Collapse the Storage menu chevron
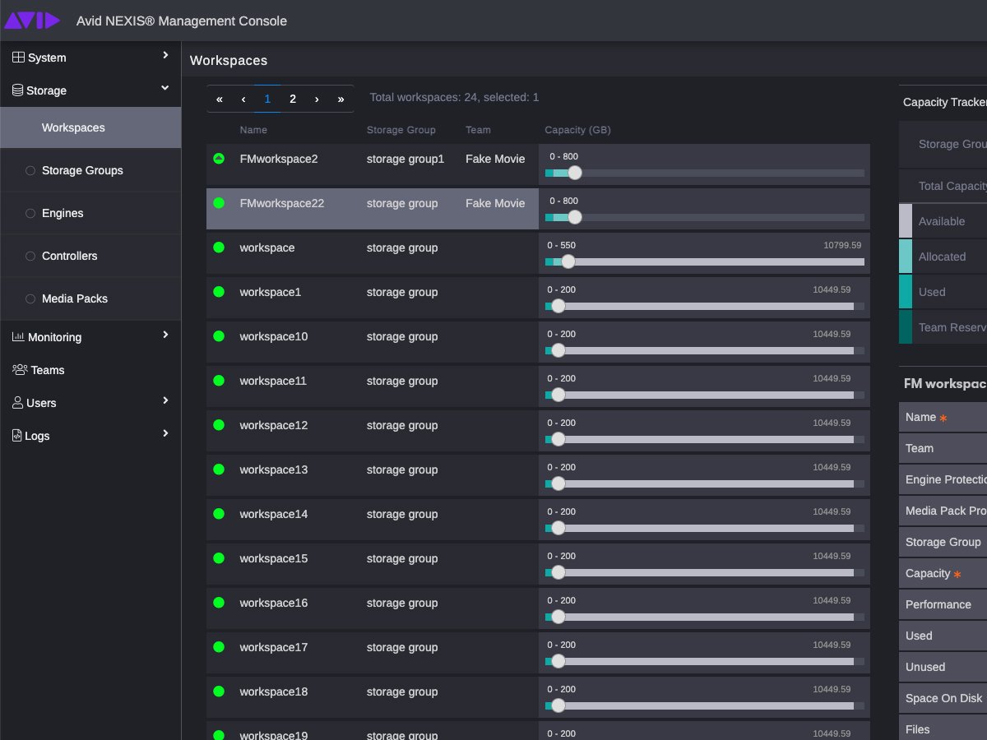Screen dimensions: 987x740 [x=165, y=88]
